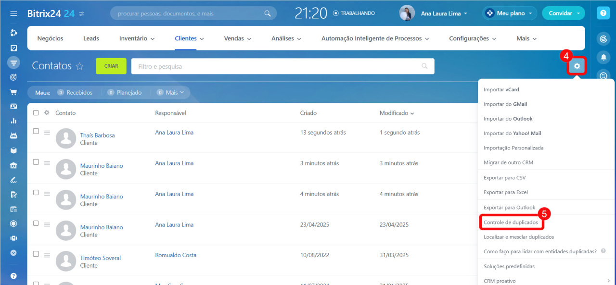Image resolution: width=616 pixels, height=285 pixels.
Task: Open the Convidar dropdown button
Action: 564,13
